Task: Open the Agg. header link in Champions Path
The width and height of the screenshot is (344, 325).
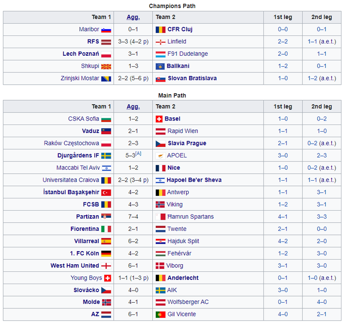Action: (133, 17)
